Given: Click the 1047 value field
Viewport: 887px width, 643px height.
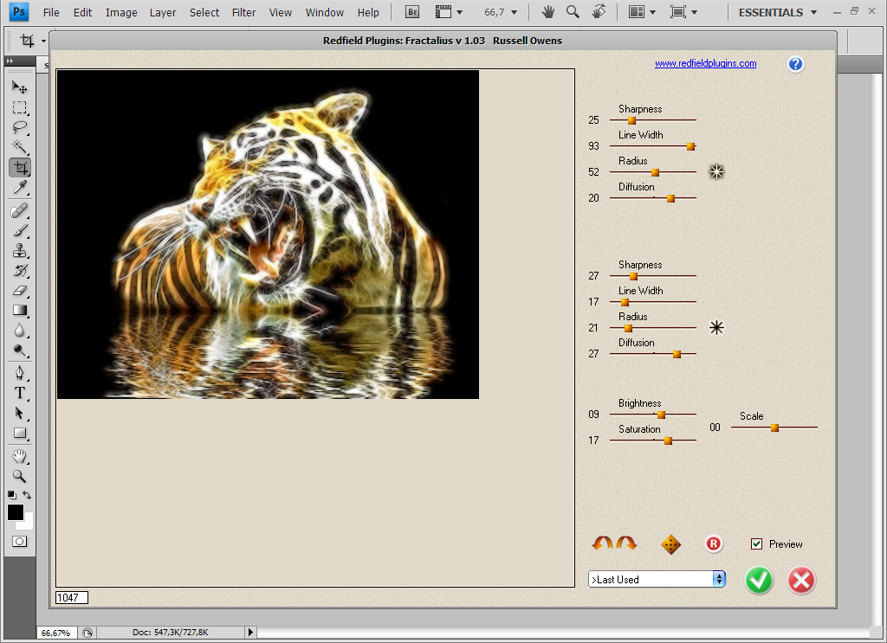Looking at the screenshot, I should click(72, 598).
